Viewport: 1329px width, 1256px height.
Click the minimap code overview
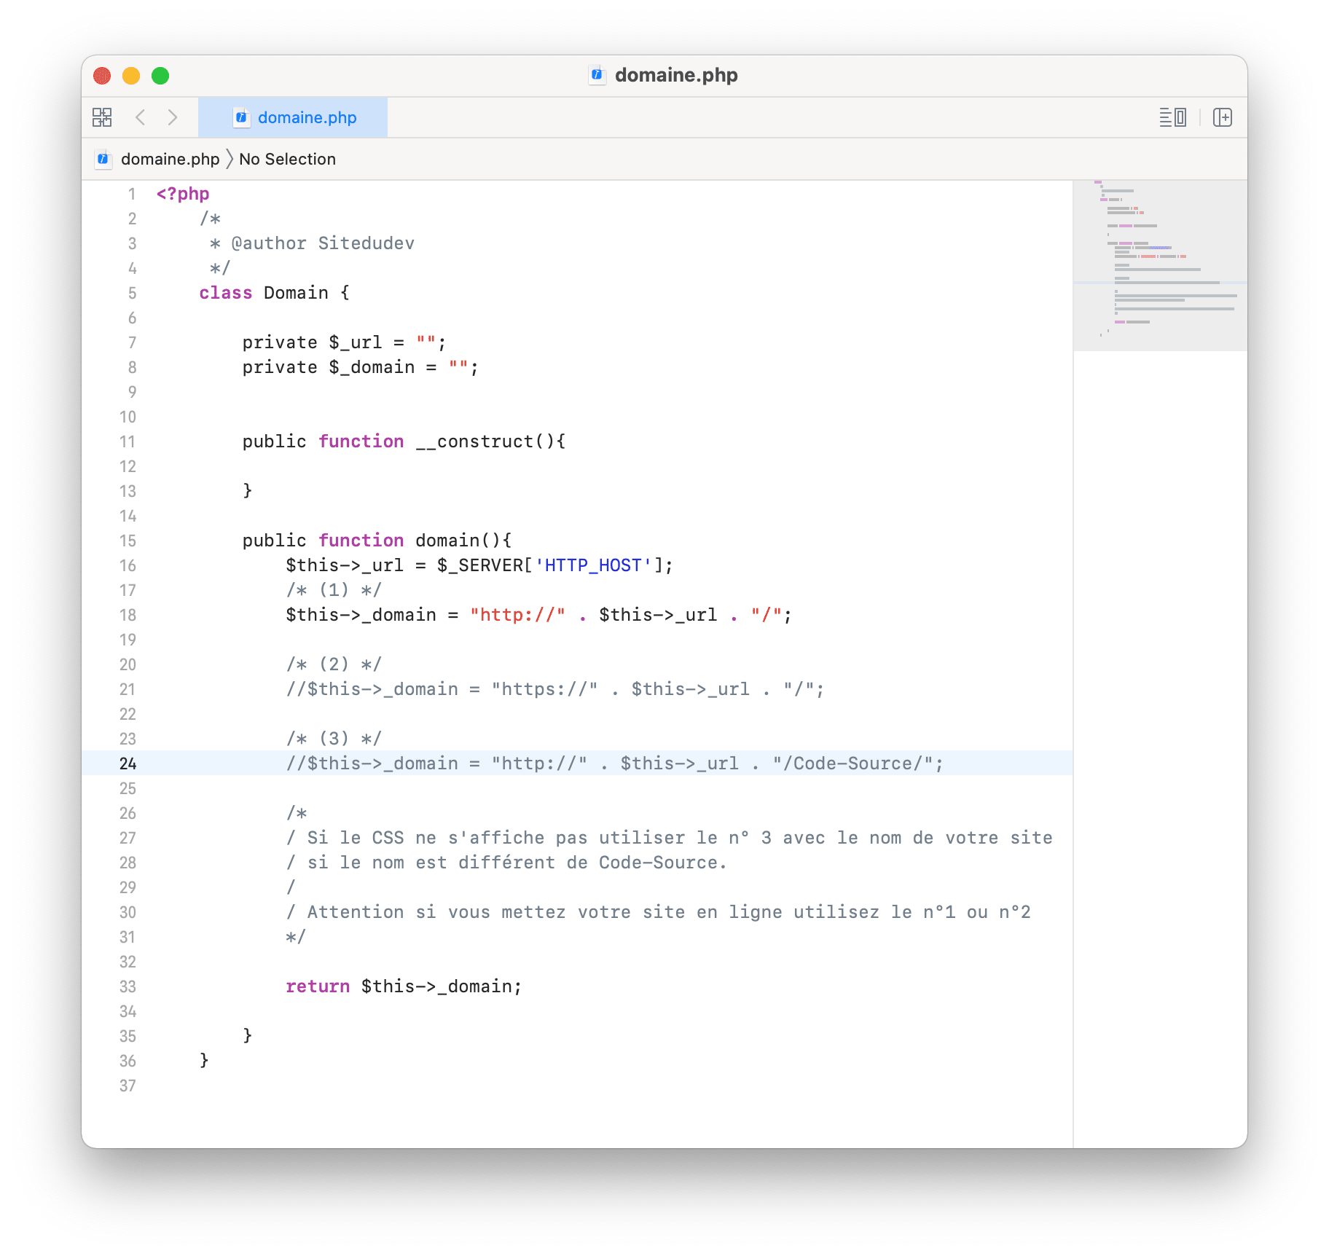pos(1160,266)
